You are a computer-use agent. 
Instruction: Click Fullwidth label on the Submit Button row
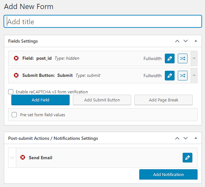(x=153, y=76)
